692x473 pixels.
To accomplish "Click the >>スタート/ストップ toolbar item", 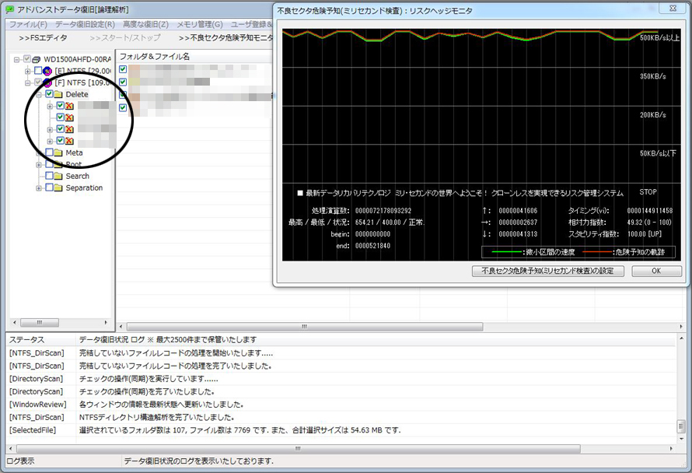I will click(125, 38).
